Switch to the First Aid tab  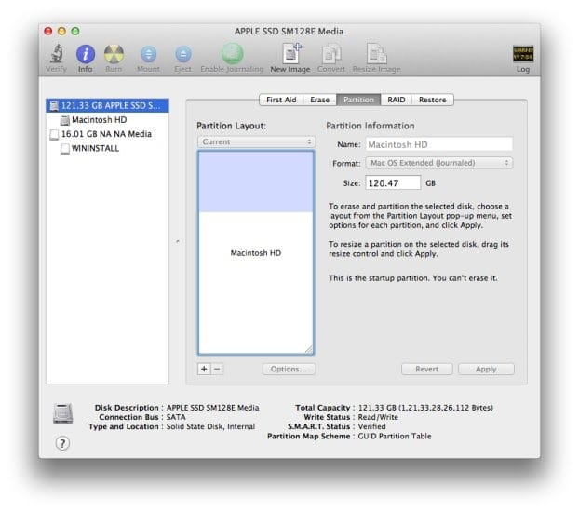[281, 100]
